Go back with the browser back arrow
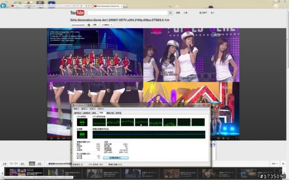This screenshot has height=180, width=289. pyautogui.click(x=3, y=6)
